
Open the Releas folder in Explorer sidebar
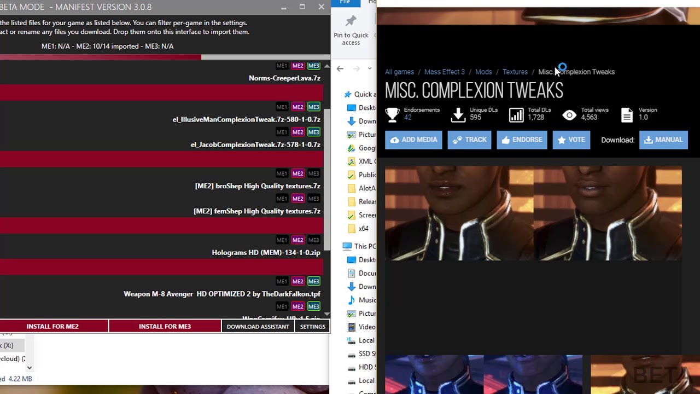click(x=362, y=201)
